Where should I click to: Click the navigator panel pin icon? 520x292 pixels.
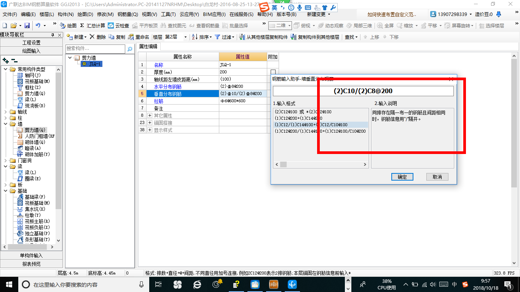click(x=53, y=35)
